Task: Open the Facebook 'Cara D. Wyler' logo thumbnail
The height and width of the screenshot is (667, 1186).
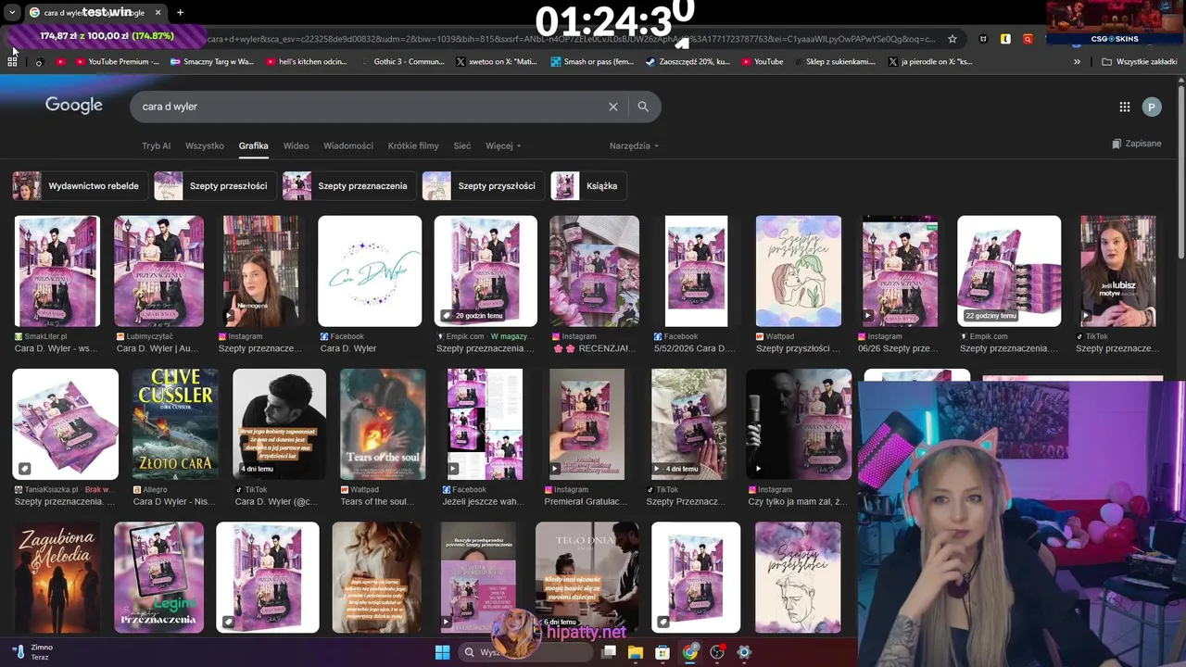Action: [x=370, y=271]
